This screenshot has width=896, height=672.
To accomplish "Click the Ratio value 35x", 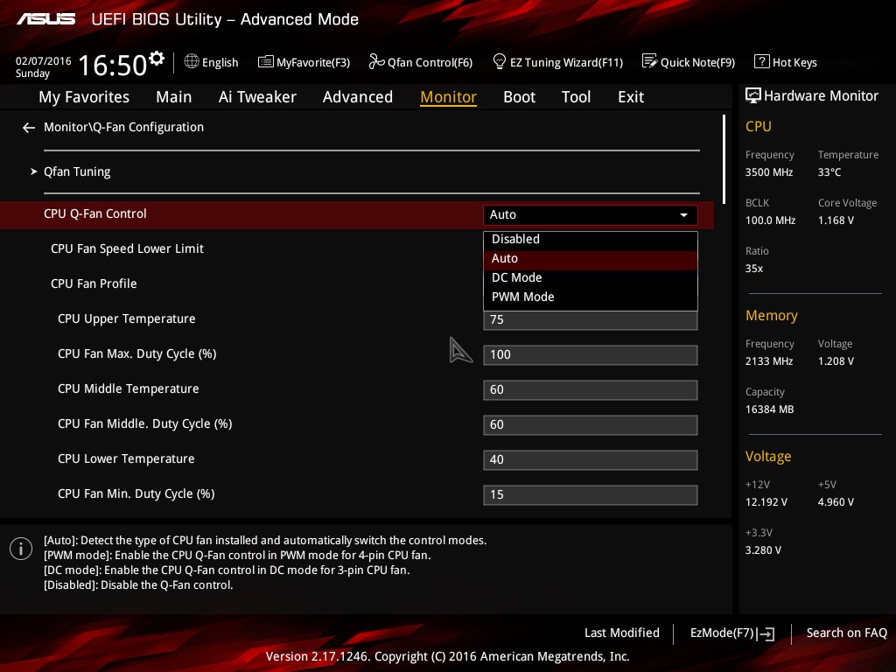I will tap(753, 268).
